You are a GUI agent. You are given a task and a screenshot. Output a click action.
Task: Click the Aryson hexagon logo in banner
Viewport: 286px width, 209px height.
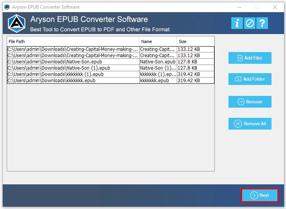tap(16, 23)
